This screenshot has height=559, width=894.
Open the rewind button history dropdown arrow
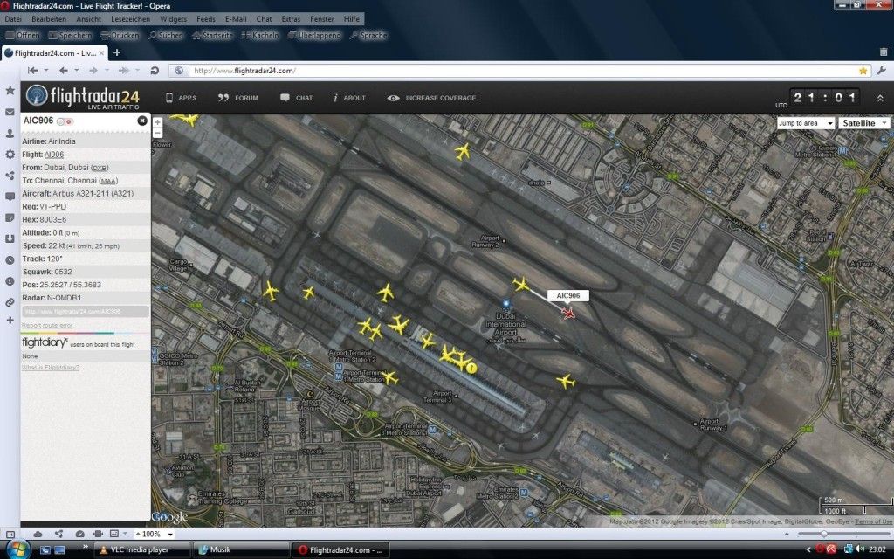pos(45,71)
